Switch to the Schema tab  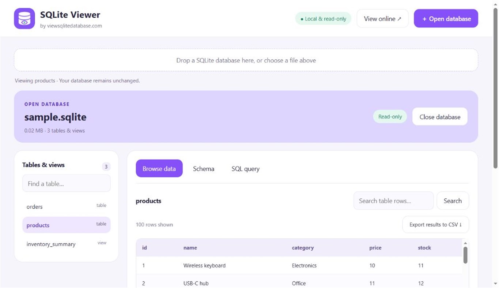[x=204, y=169]
